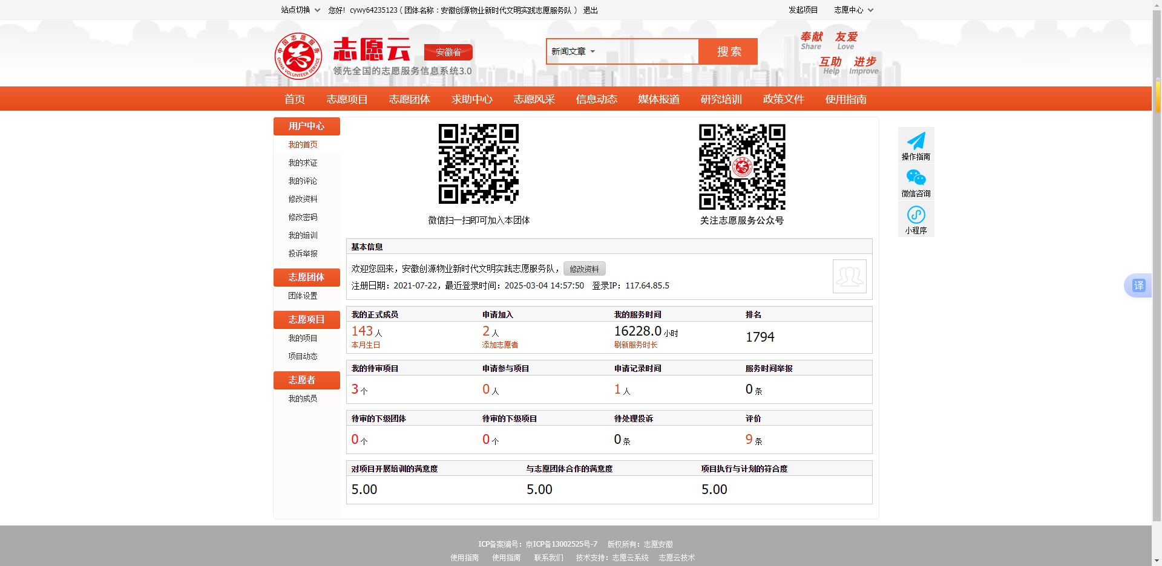Click the 京ICP备13002525号-7 footer link

pyautogui.click(x=561, y=544)
